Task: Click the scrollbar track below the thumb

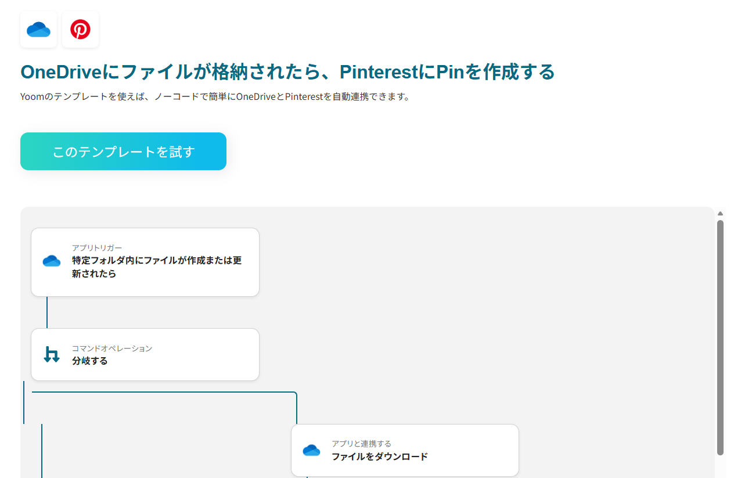Action: click(x=720, y=466)
